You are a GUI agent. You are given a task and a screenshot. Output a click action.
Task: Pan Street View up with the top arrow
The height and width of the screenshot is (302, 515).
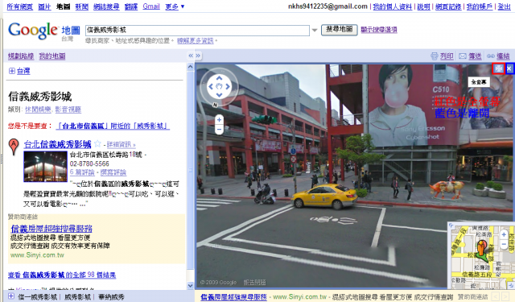pyautogui.click(x=219, y=78)
